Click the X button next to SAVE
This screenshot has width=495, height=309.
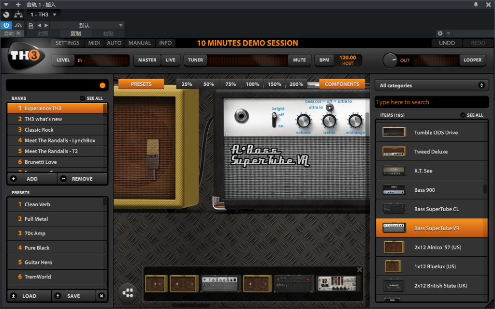(x=102, y=296)
